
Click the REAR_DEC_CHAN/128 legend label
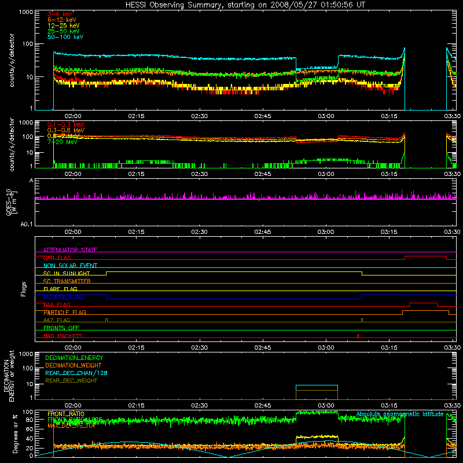(x=76, y=373)
